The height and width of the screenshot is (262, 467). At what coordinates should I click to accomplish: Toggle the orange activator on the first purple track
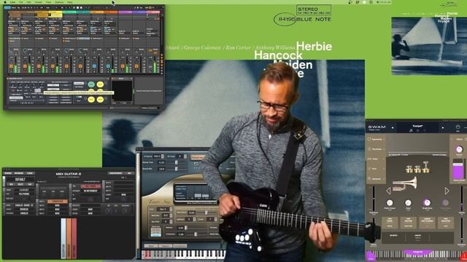point(122,66)
